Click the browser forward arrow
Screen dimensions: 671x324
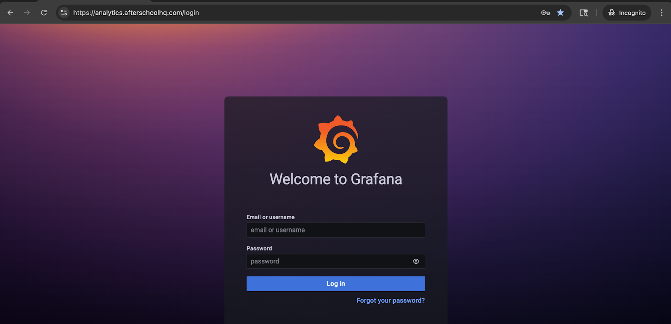27,13
